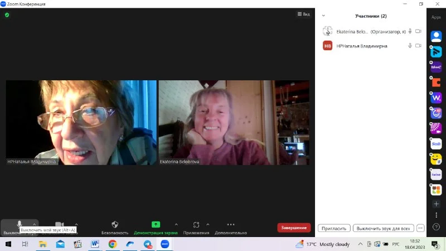
Task: Open the Twine app in the sidebar
Action: click(x=436, y=175)
